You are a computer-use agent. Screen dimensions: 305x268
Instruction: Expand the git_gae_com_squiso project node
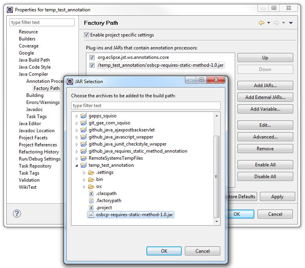pyautogui.click(x=77, y=123)
